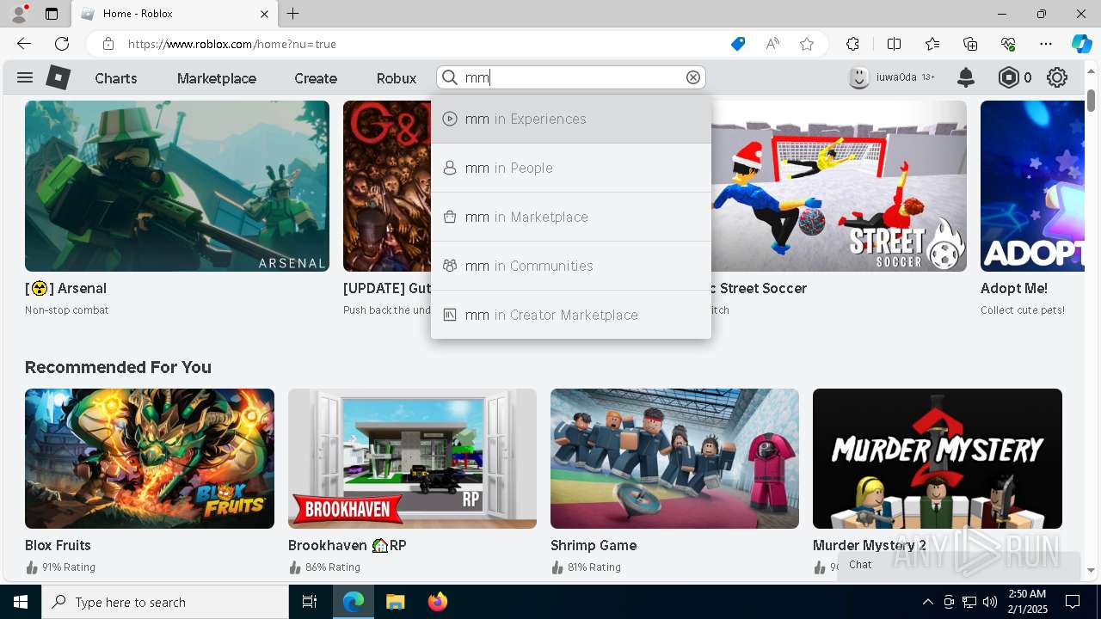The image size is (1101, 619).
Task: Click the username iuwa0da
Action: (896, 77)
